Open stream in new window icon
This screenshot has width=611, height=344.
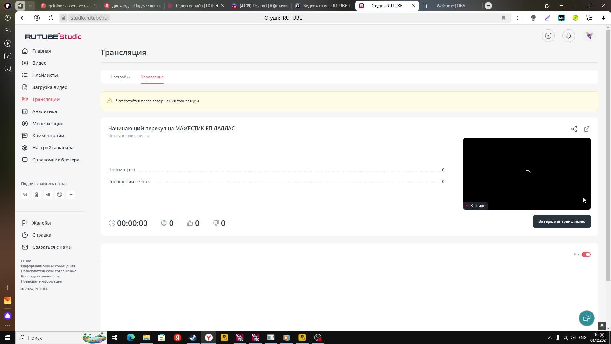586,129
